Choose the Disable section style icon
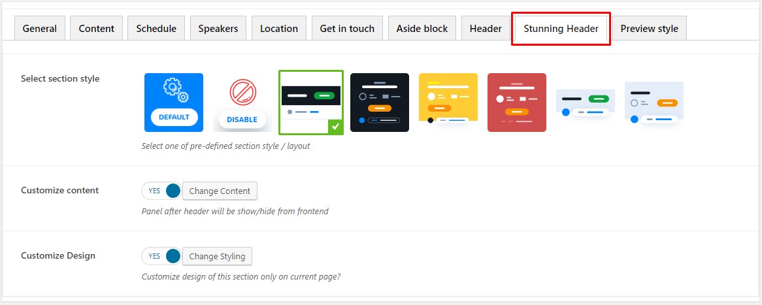This screenshot has height=305, width=762. click(x=242, y=103)
